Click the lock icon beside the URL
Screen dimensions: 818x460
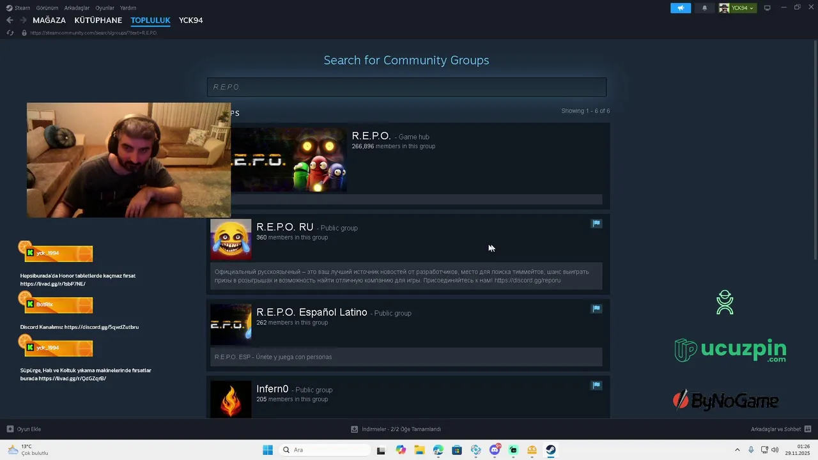24,33
